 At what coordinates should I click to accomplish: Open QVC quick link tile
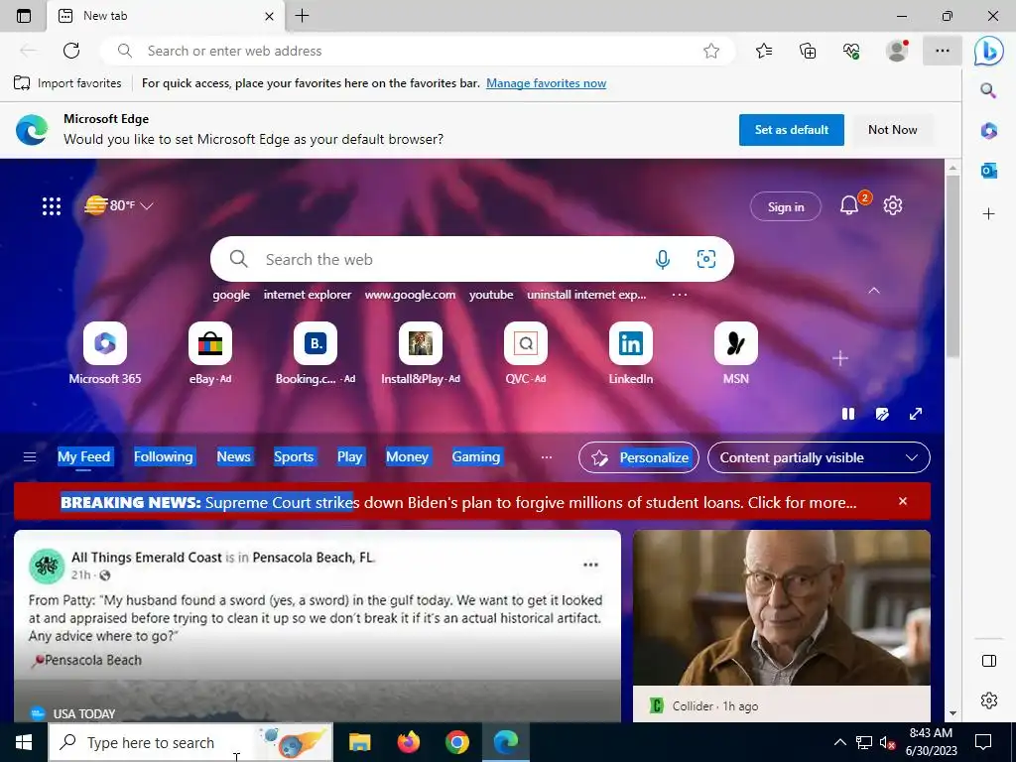tap(526, 354)
